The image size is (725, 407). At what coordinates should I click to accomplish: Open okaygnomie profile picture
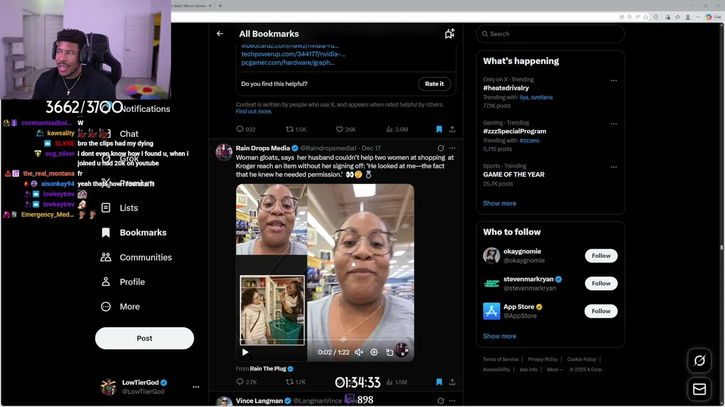click(x=492, y=256)
